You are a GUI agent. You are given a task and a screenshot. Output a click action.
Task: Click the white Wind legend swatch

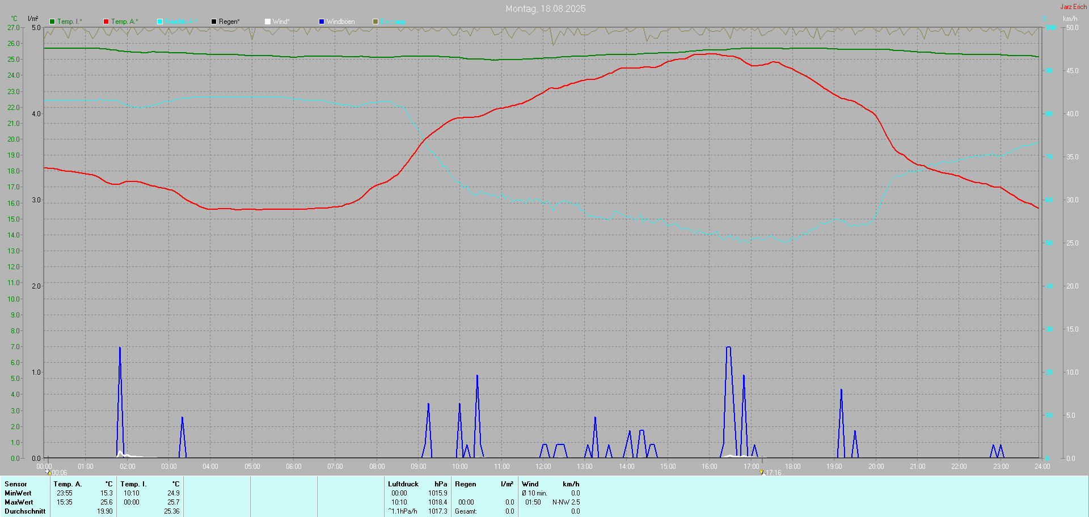pyautogui.click(x=268, y=22)
